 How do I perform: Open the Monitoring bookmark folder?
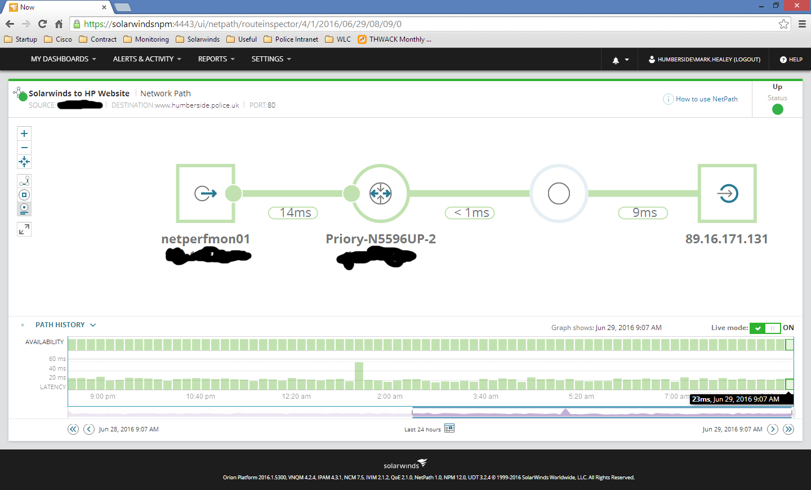146,39
